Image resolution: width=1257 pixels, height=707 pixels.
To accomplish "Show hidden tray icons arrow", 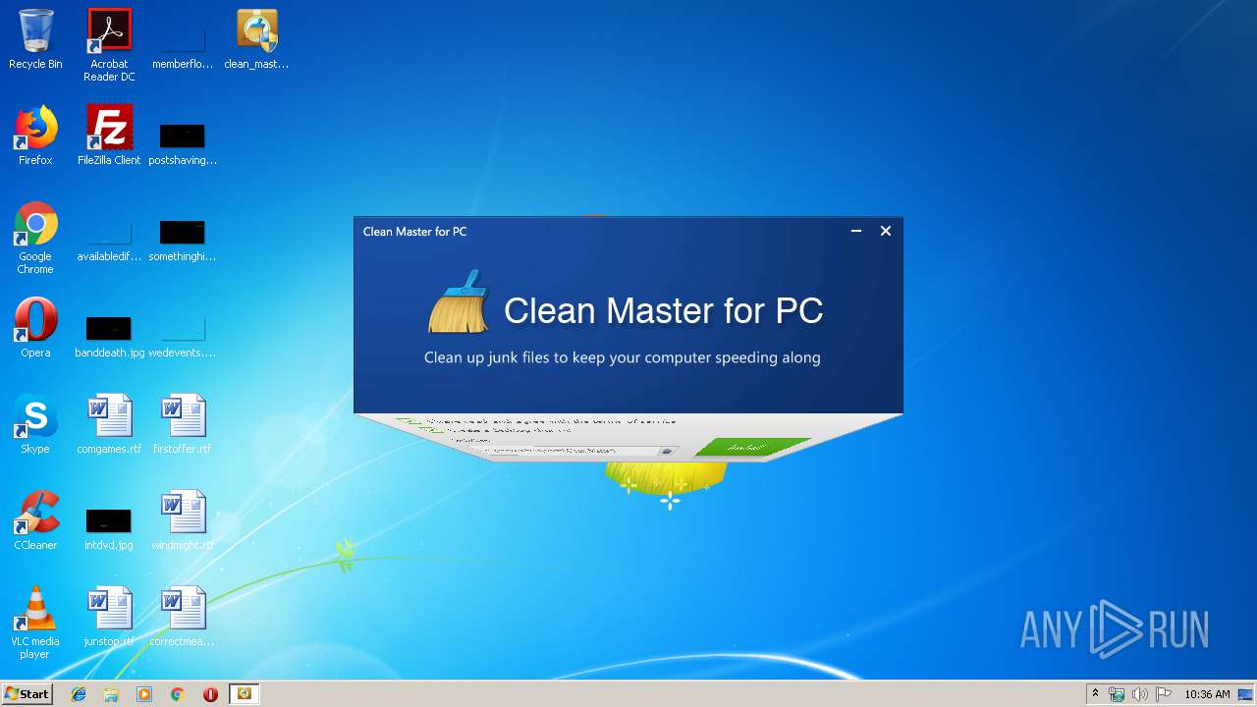I will click(1095, 694).
